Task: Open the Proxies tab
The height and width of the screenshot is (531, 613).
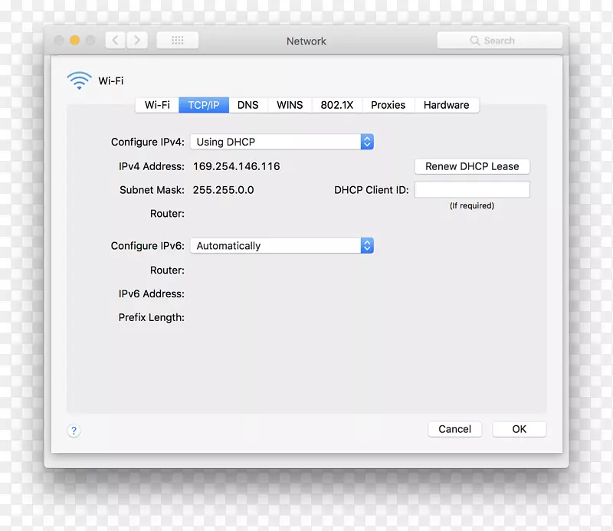Action: point(388,105)
